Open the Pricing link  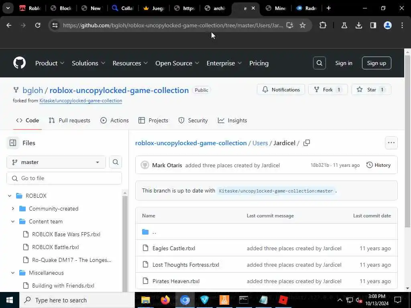point(259,63)
